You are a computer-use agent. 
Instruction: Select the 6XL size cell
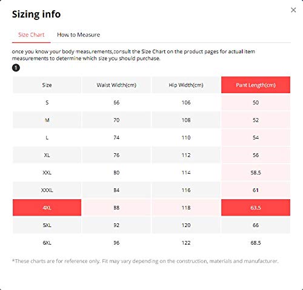tap(47, 243)
